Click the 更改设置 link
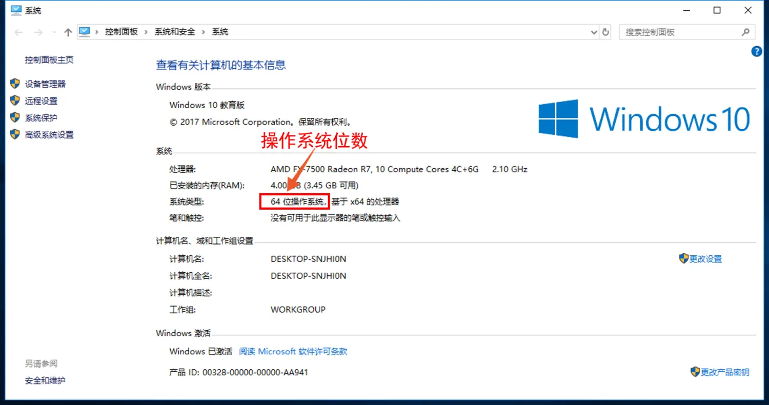Screen dimensions: 769x405 click(x=705, y=259)
